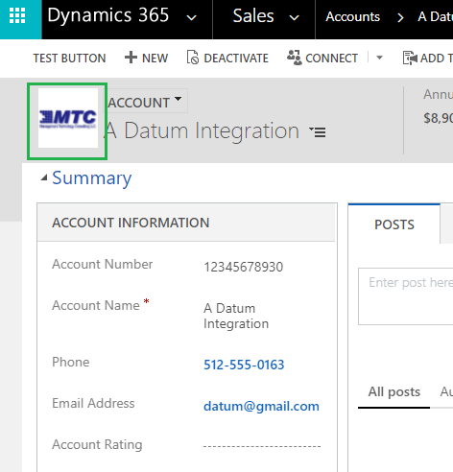This screenshot has height=472, width=453.
Task: Open the app launcher waffle icon
Action: coord(17,15)
